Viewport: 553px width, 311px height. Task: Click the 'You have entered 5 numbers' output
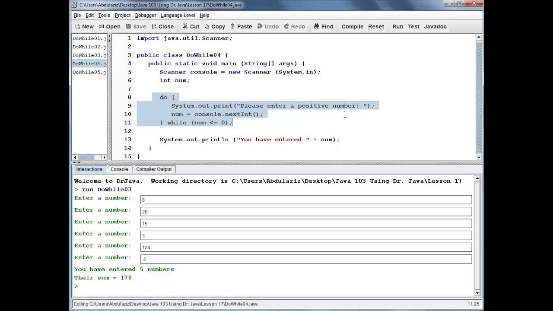(x=124, y=269)
